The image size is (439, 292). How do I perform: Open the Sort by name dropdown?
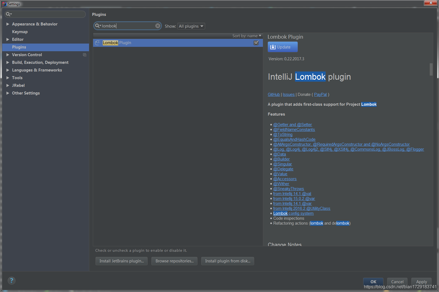pyautogui.click(x=247, y=36)
